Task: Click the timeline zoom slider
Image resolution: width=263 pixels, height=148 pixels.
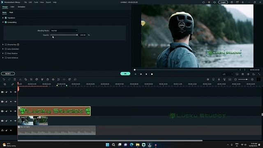Action: 243,79
